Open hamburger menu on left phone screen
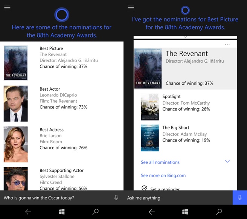The image size is (247, 219). (x=7, y=7)
